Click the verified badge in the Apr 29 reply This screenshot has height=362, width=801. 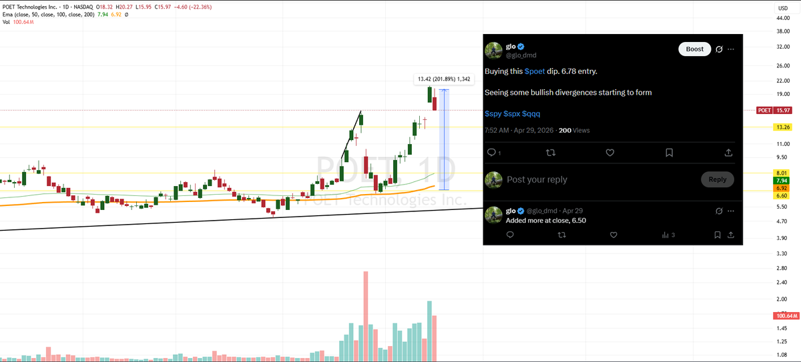[x=521, y=211]
